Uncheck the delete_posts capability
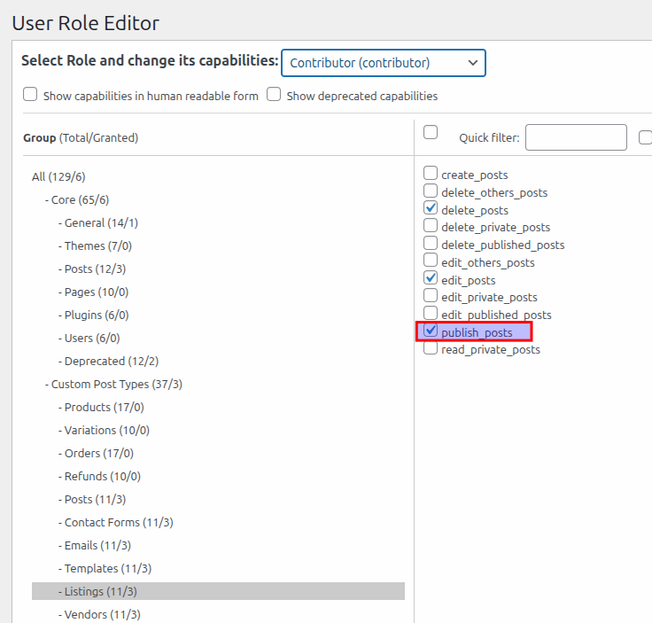 point(431,209)
